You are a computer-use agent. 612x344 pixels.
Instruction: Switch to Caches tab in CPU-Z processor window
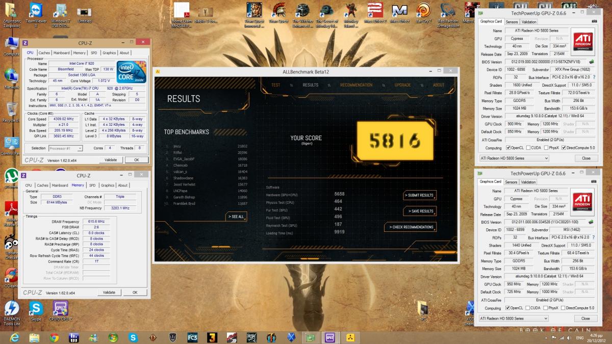44,52
